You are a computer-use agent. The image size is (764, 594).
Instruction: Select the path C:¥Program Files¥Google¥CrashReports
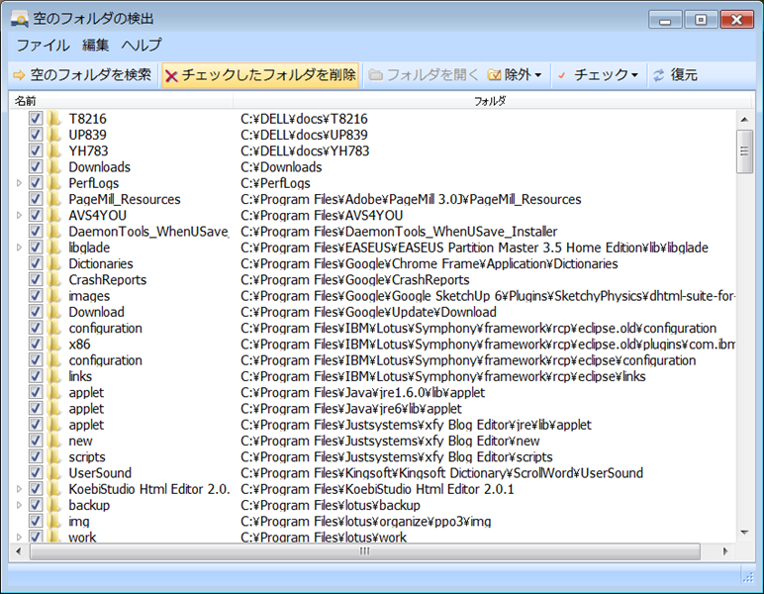tap(354, 280)
